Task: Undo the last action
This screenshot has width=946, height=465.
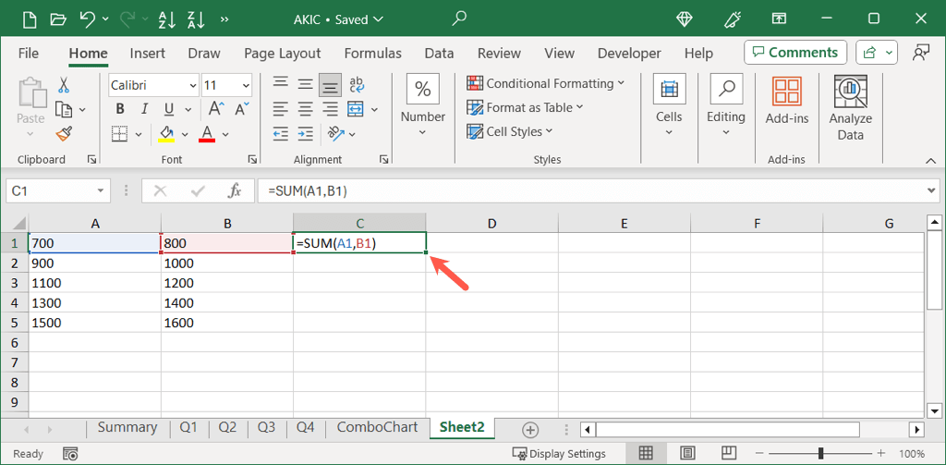Action: [x=88, y=19]
